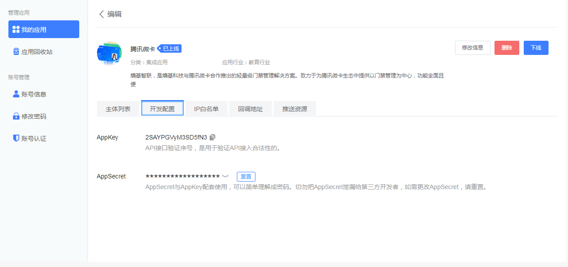This screenshot has width=568, height=267.
Task: Switch to the IP白名单 tab
Action: pos(206,108)
